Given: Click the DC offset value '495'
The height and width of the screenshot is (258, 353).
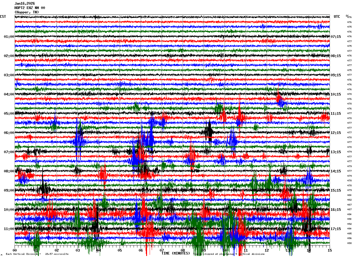Looking at the screenshot, I should click(x=349, y=234).
